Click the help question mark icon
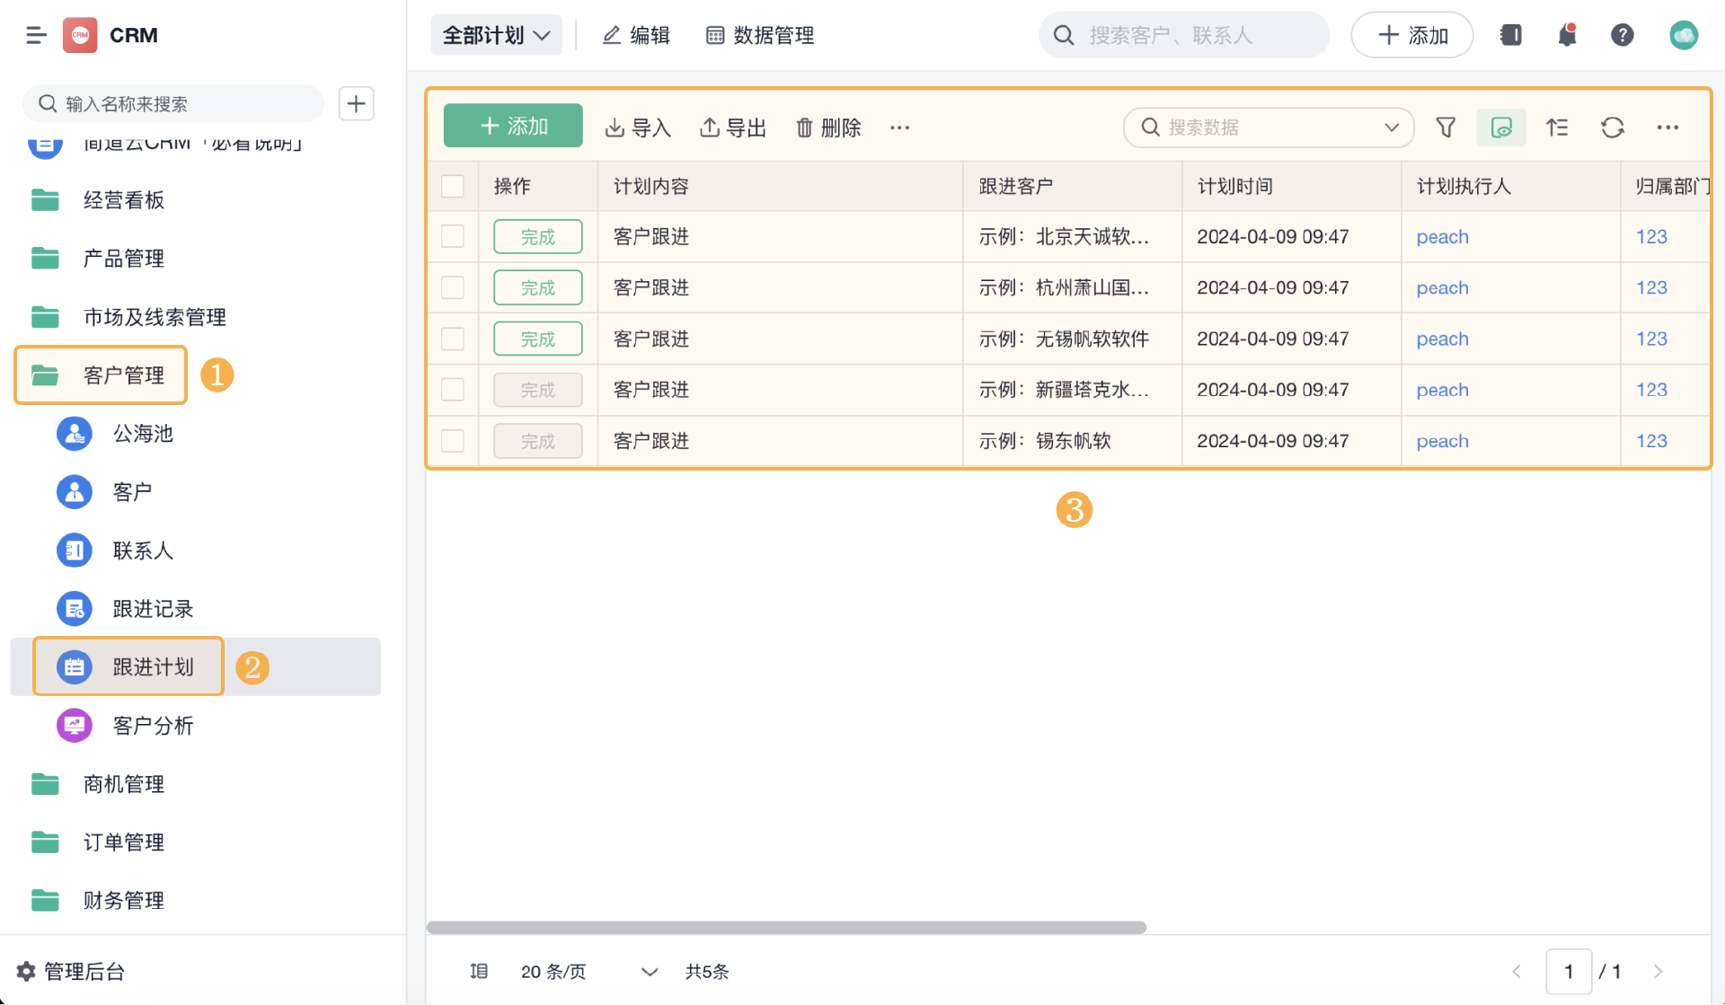 [x=1622, y=35]
